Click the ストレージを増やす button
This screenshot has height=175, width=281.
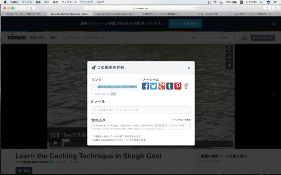(185, 23)
